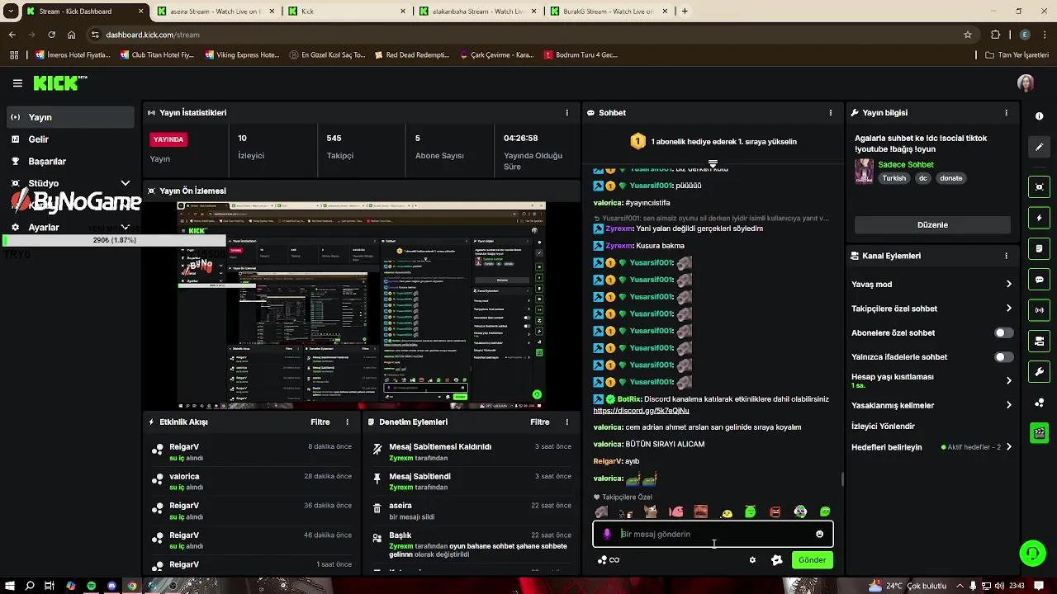1057x594 pixels.
Task: Open Kanal Eylemleri three-dot menu
Action: [x=1006, y=256]
